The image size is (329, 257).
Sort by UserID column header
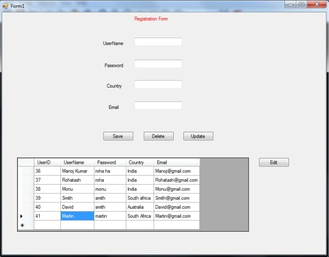(47, 162)
